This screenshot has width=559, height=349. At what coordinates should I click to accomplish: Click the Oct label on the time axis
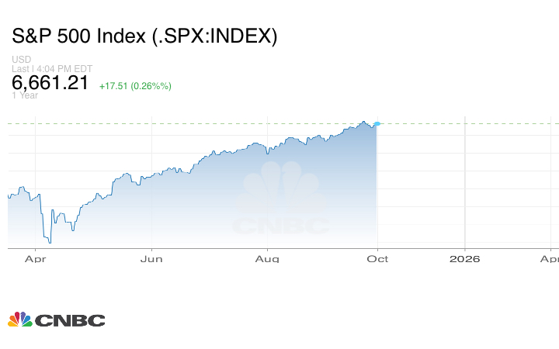tap(377, 258)
